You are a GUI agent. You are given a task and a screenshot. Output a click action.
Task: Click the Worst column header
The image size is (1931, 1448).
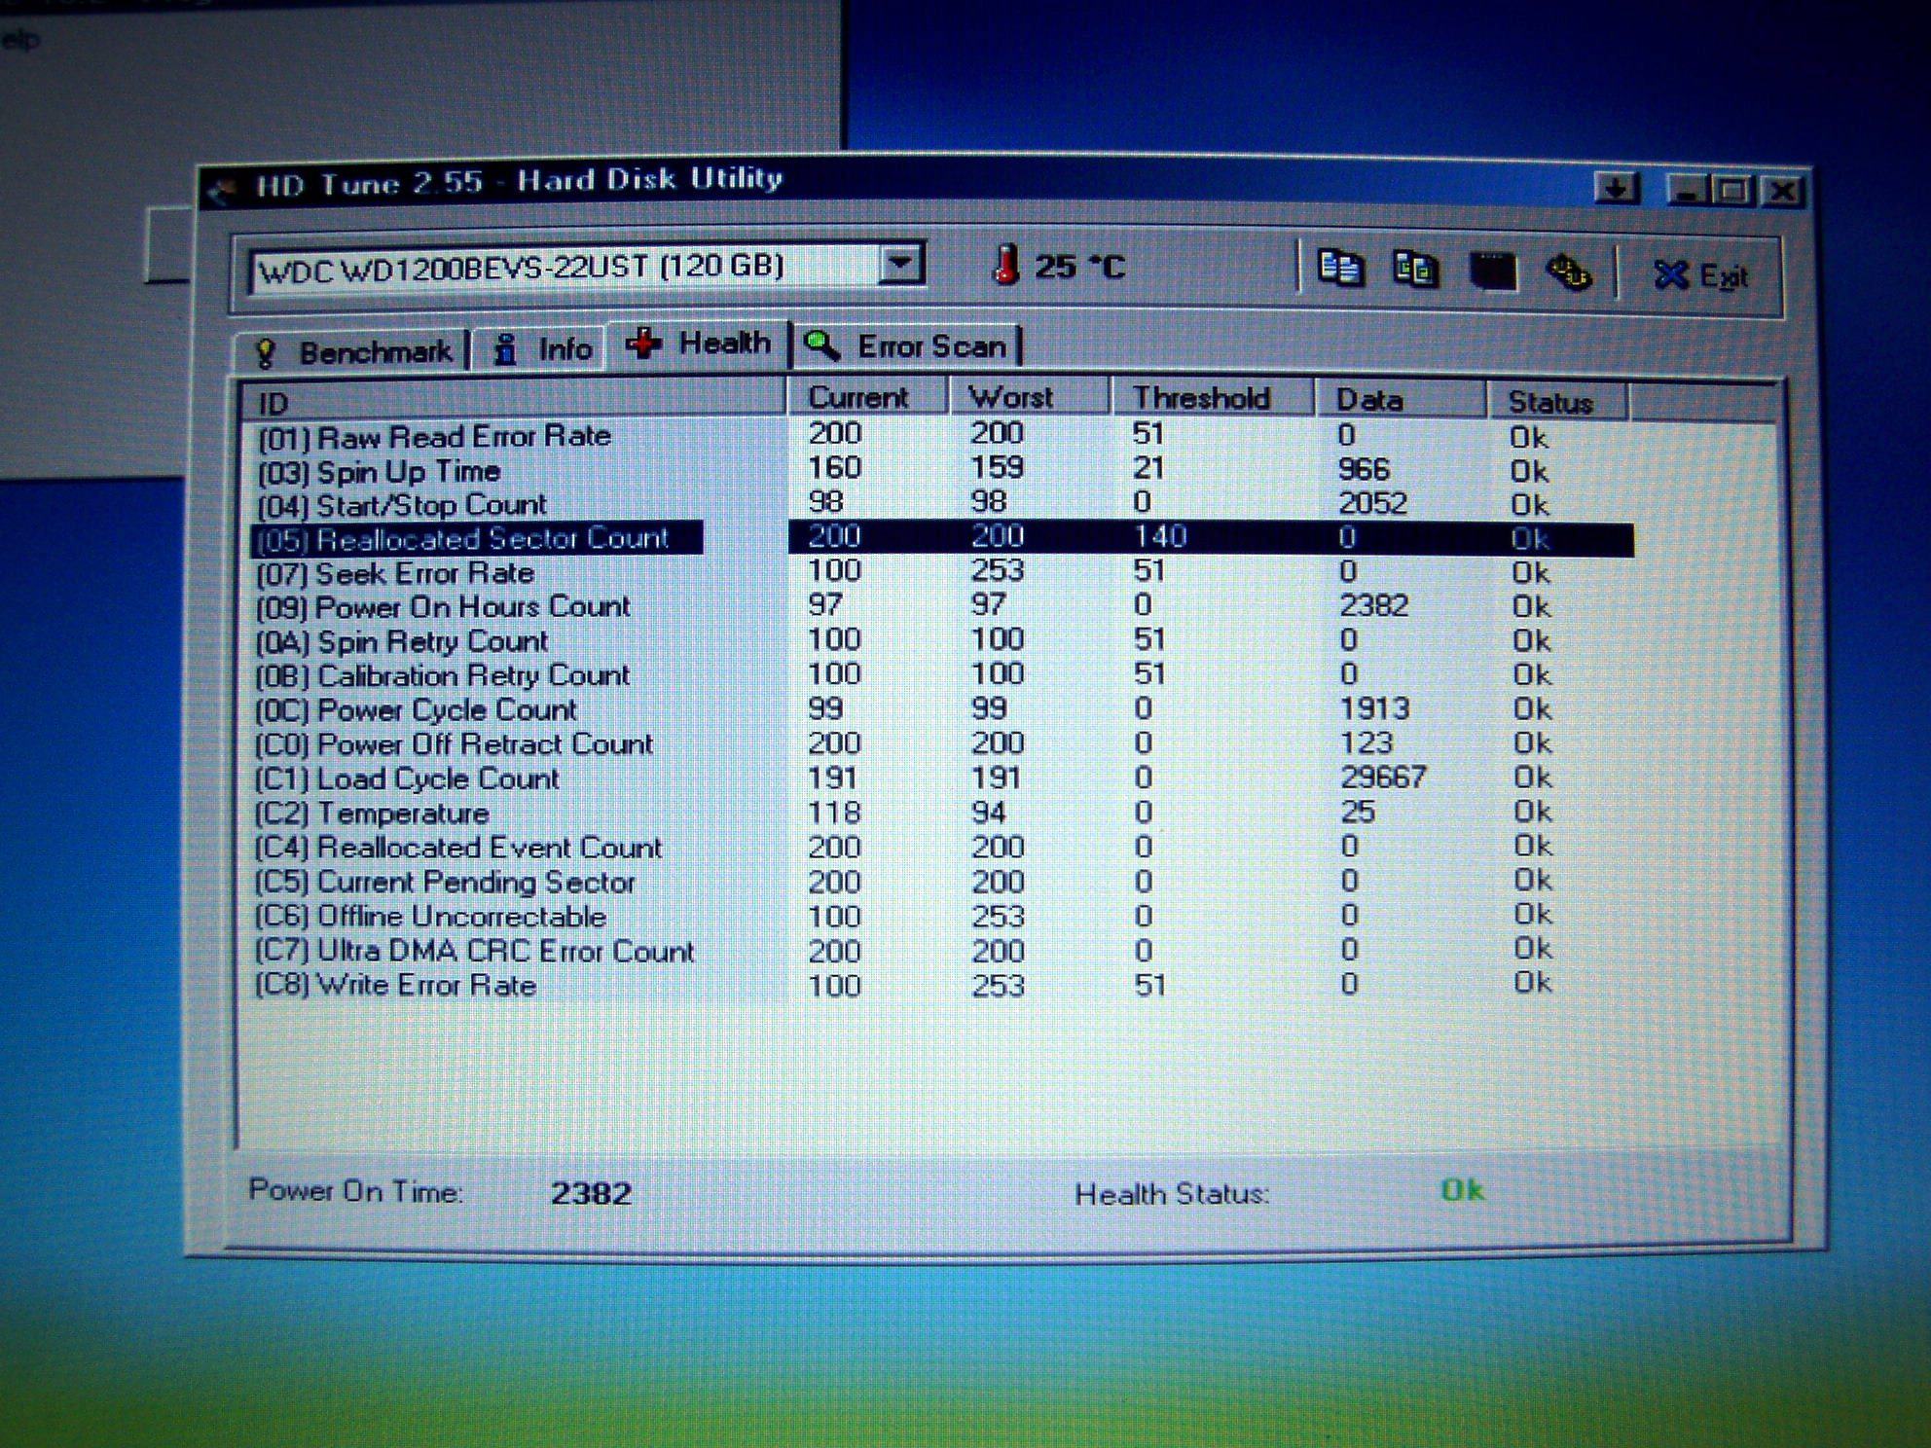1030,397
